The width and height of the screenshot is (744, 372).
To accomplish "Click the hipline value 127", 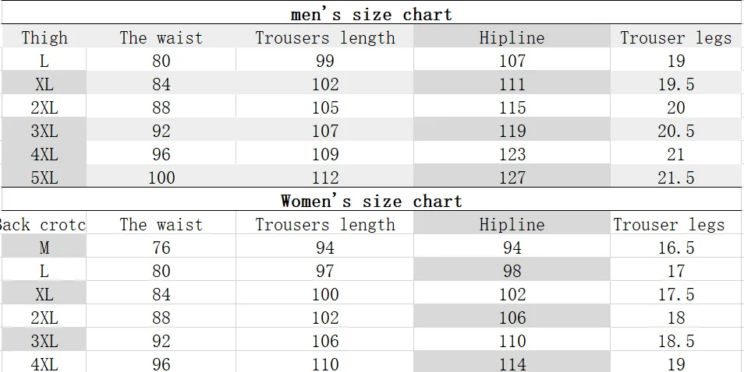I will 512,177.
